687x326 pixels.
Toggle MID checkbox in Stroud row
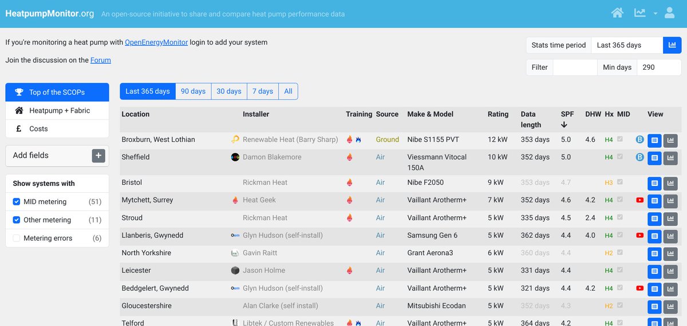pos(620,218)
